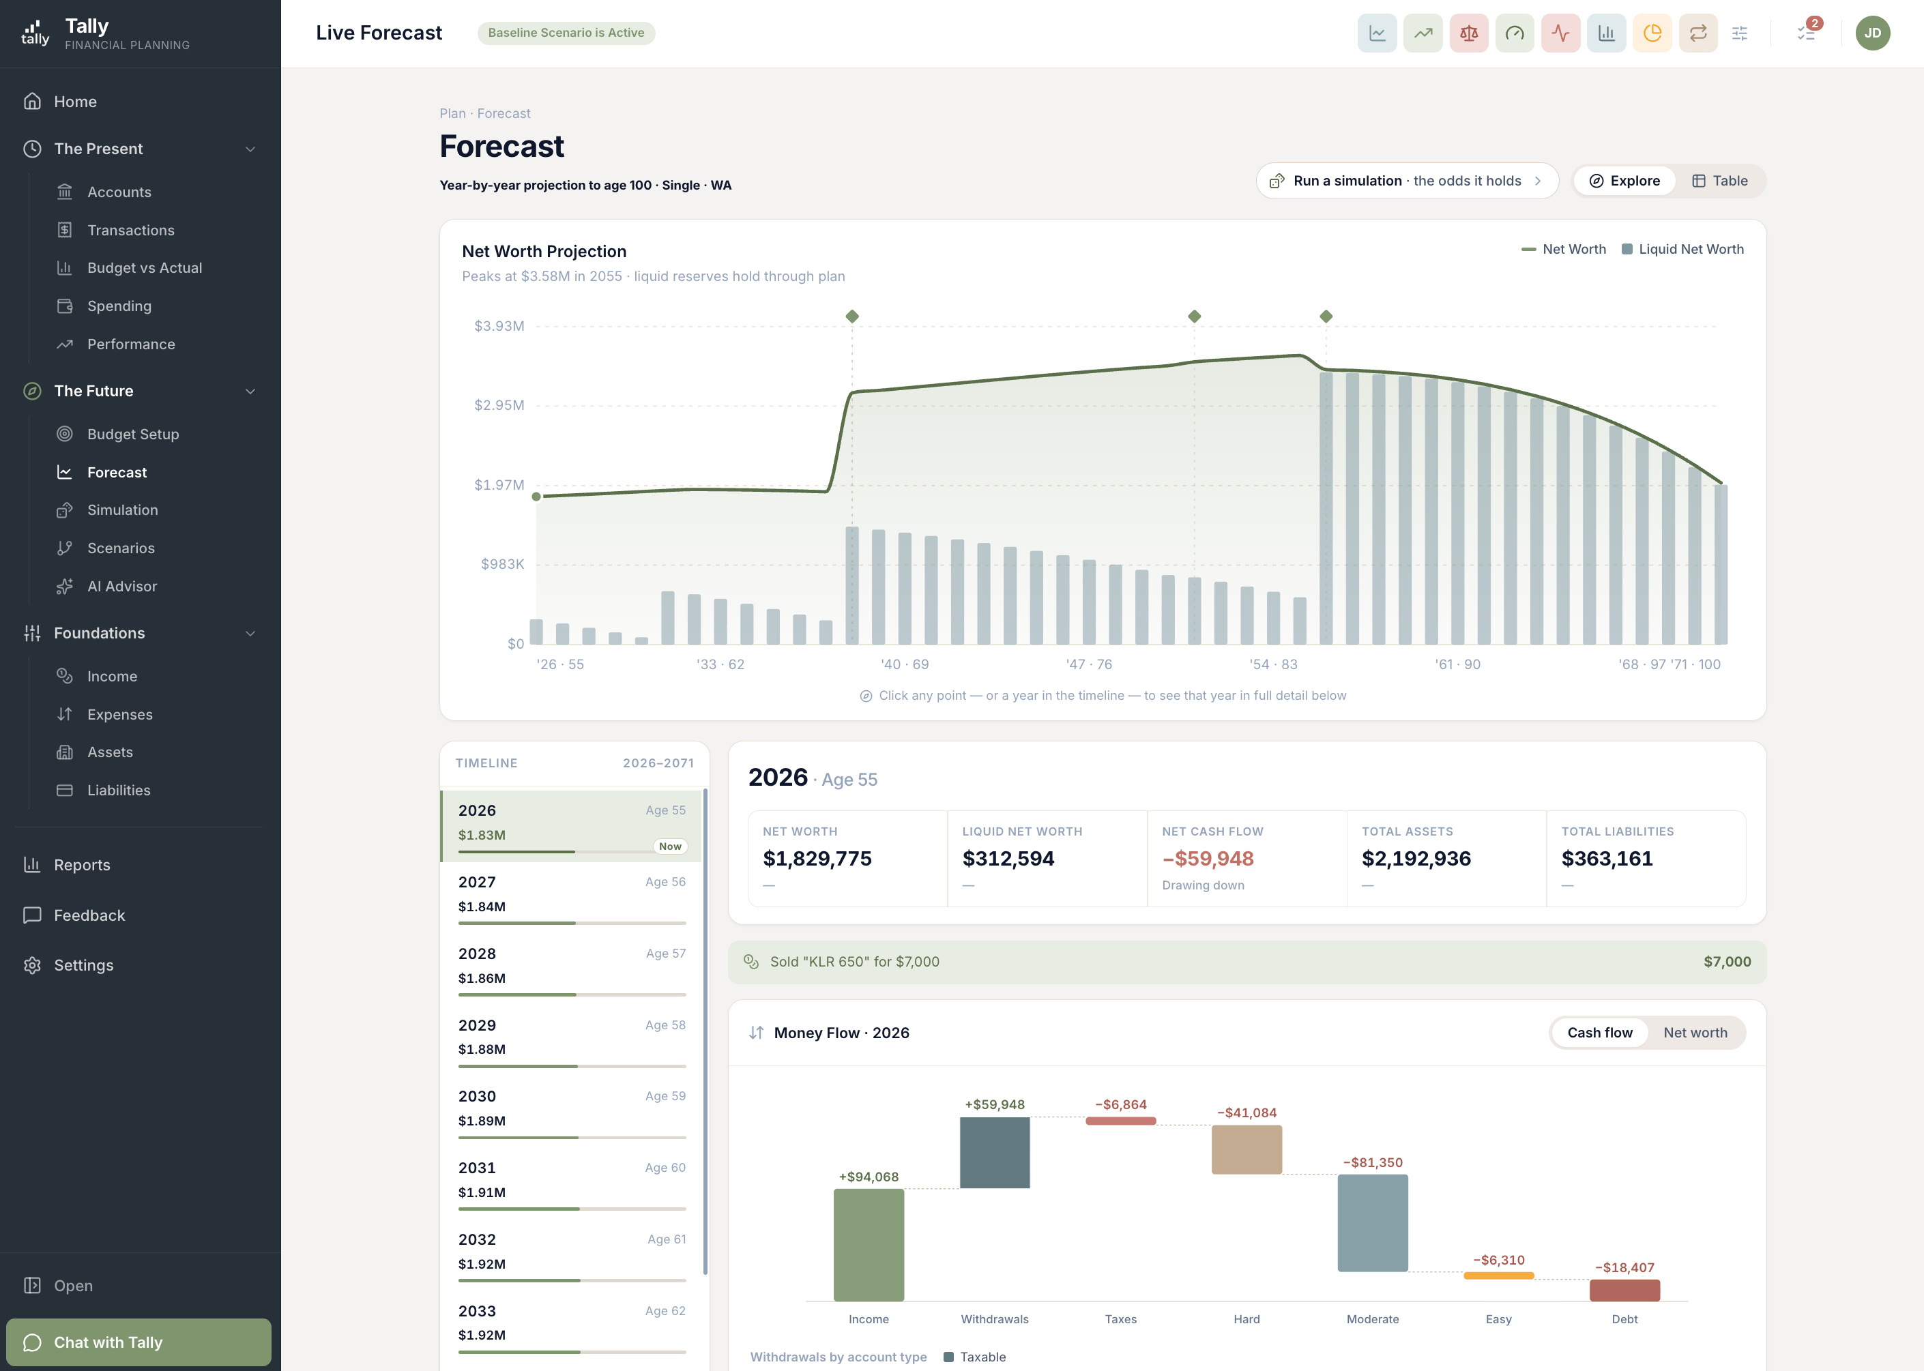
Task: Click the first diamond marker on chart
Action: [x=852, y=316]
